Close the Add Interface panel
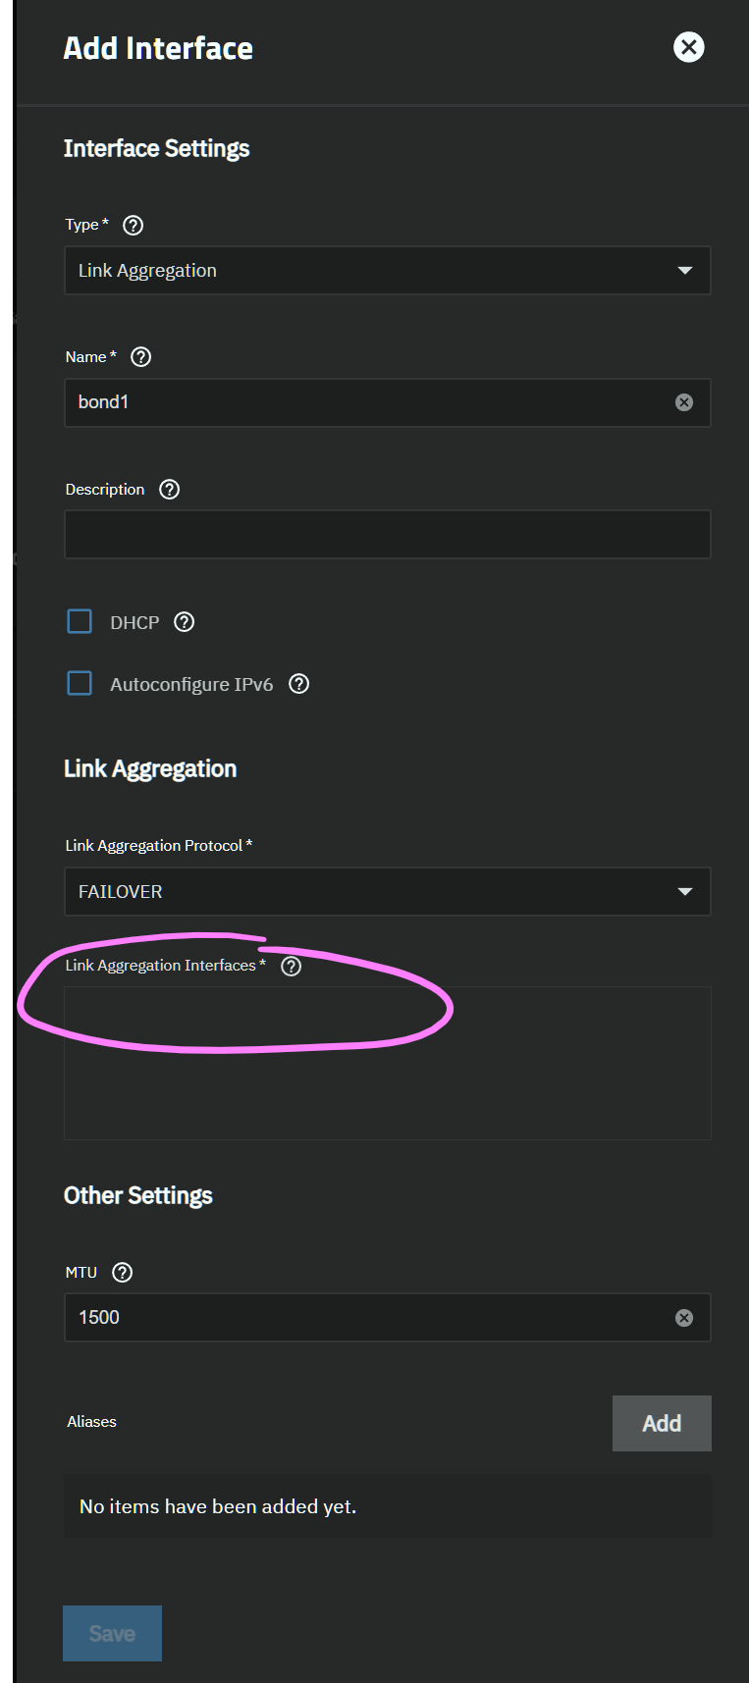This screenshot has height=1683, width=749. [x=689, y=47]
